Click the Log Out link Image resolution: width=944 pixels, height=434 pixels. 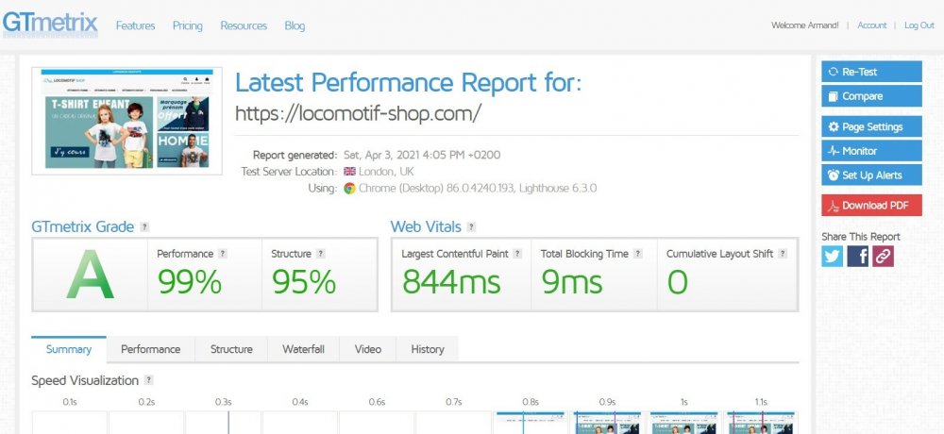tap(919, 25)
